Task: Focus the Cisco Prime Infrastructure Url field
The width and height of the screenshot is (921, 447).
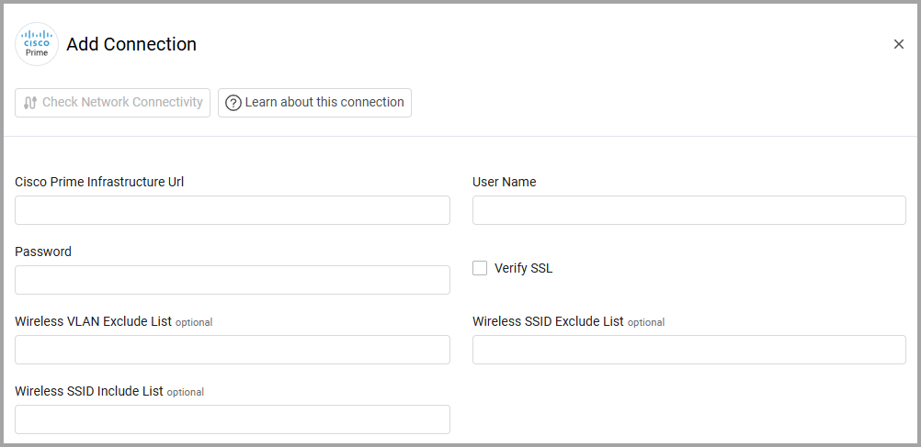Action: [232, 210]
